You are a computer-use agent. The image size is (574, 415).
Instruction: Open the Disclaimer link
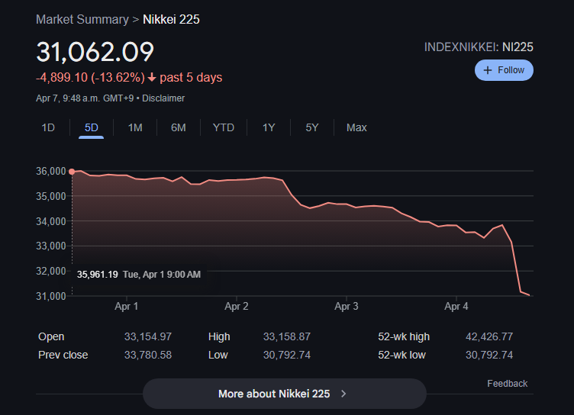163,98
